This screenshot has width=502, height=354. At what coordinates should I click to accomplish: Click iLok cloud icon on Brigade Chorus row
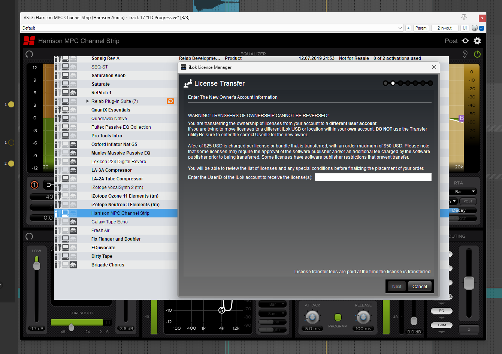(73, 265)
